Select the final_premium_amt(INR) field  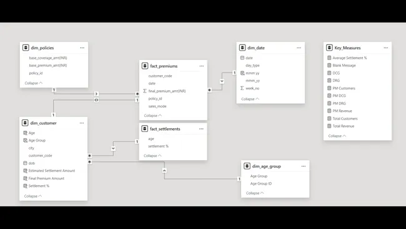pos(167,91)
